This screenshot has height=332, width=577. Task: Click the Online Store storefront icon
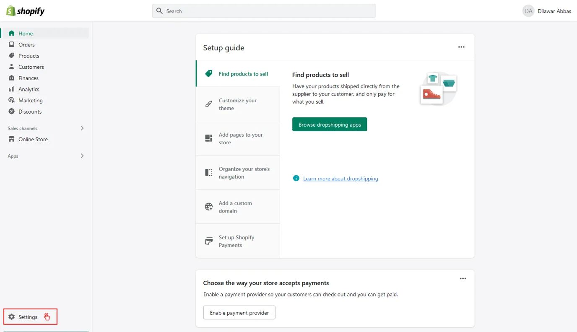pyautogui.click(x=12, y=139)
